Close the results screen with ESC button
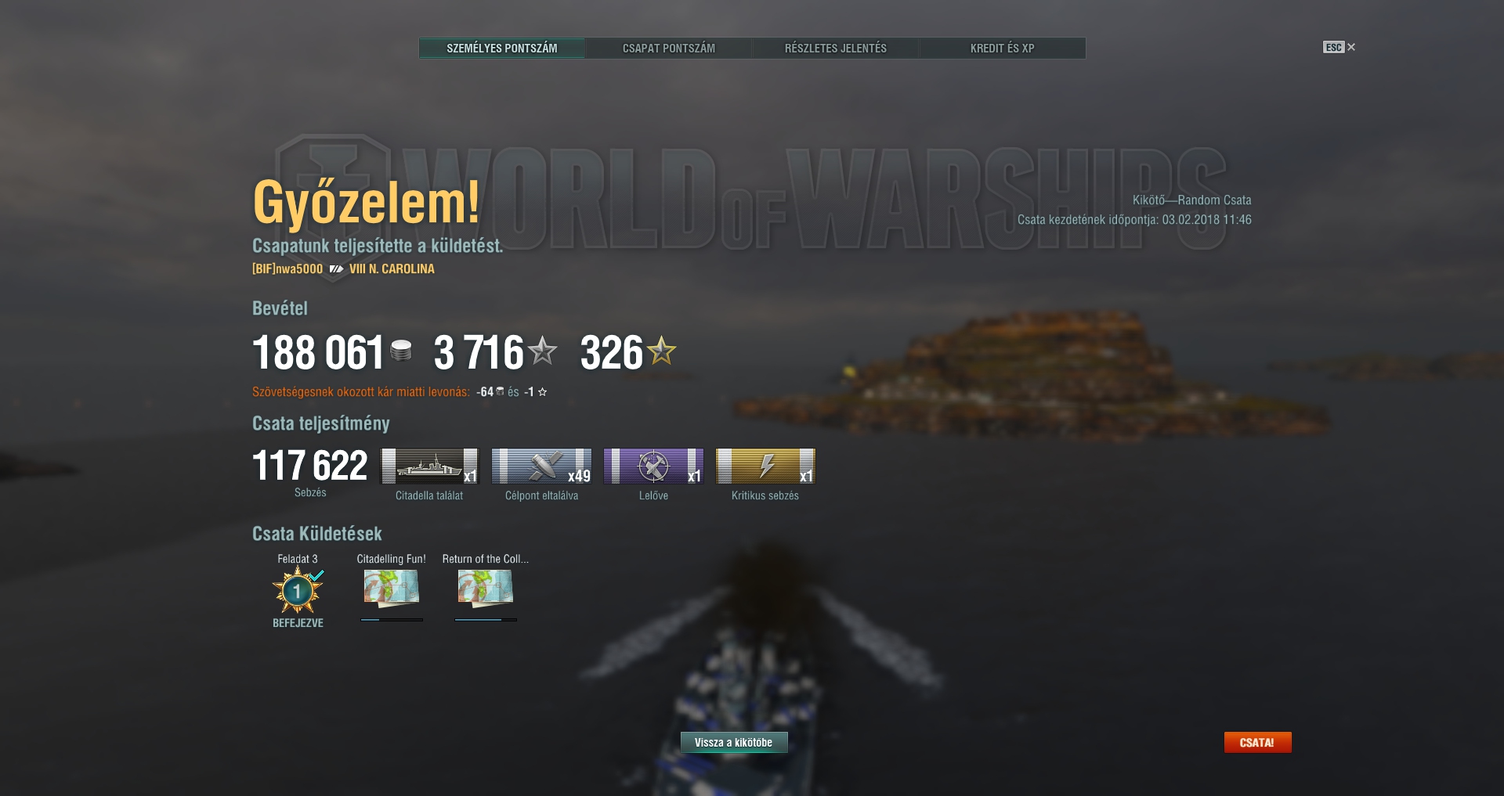The width and height of the screenshot is (1504, 796). 1339,47
